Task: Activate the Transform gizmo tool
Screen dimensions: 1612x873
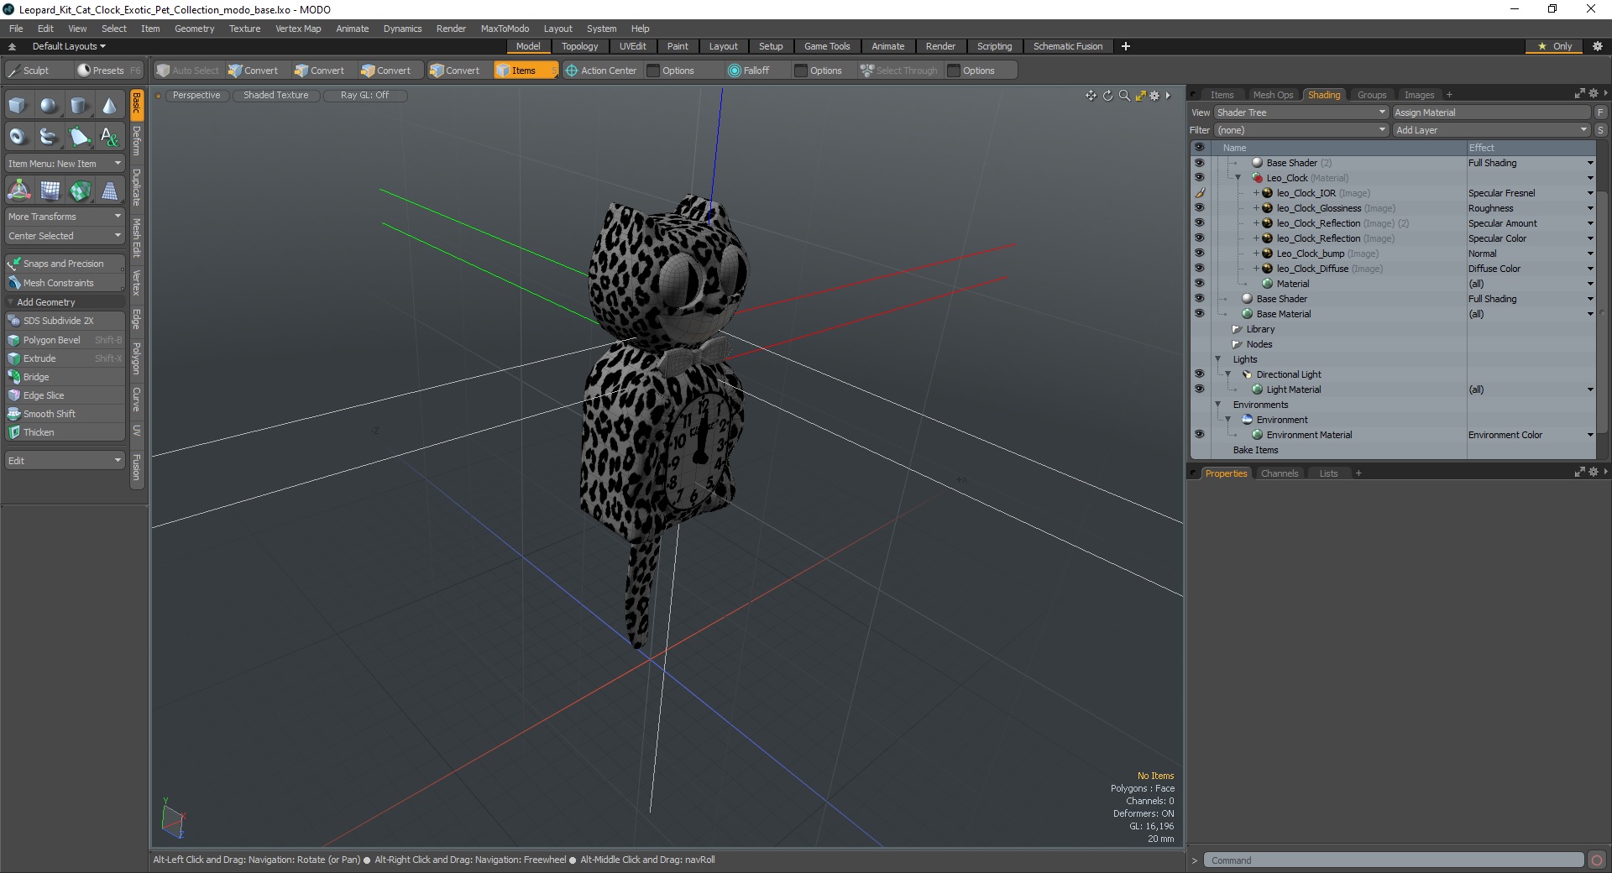Action: (x=18, y=191)
